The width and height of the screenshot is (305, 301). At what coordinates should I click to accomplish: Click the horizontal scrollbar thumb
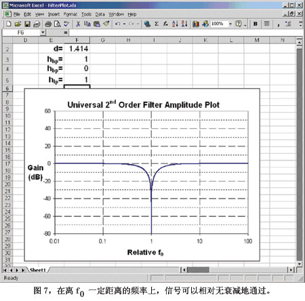point(198,270)
